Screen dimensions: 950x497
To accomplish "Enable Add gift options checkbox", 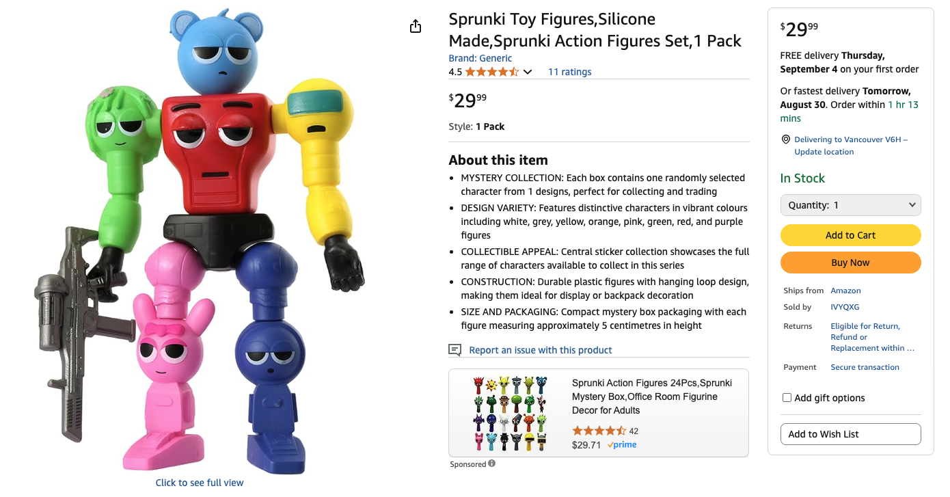I will pyautogui.click(x=787, y=398).
